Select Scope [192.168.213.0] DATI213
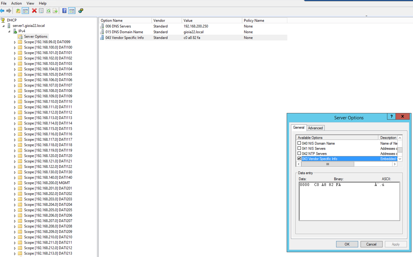The image size is (413, 257). (48, 253)
